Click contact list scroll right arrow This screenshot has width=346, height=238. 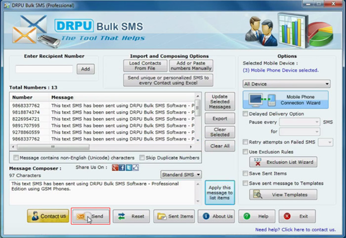click(191, 147)
